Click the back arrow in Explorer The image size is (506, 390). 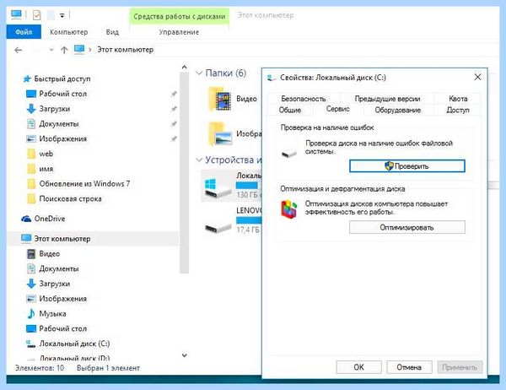19,50
